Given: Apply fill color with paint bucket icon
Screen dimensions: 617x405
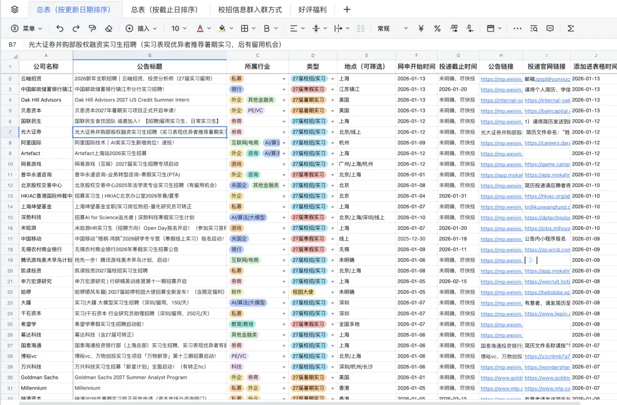Looking at the screenshot, I should (222, 29).
